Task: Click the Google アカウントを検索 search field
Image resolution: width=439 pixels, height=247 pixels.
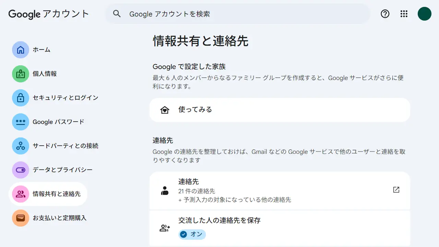Action: tap(240, 14)
